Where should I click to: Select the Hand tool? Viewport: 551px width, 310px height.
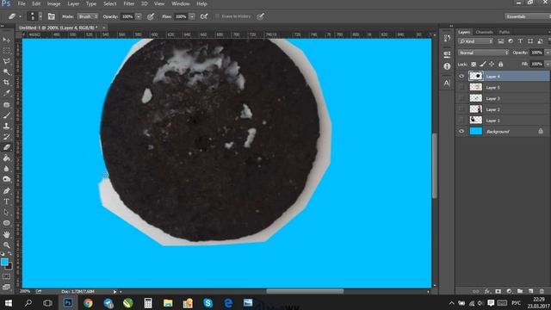[x=6, y=234]
